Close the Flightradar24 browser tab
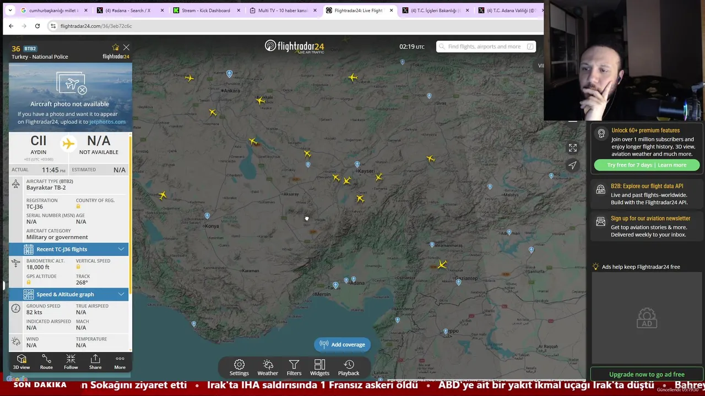The image size is (705, 396). click(391, 10)
